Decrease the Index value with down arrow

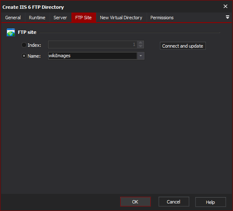[140, 46]
